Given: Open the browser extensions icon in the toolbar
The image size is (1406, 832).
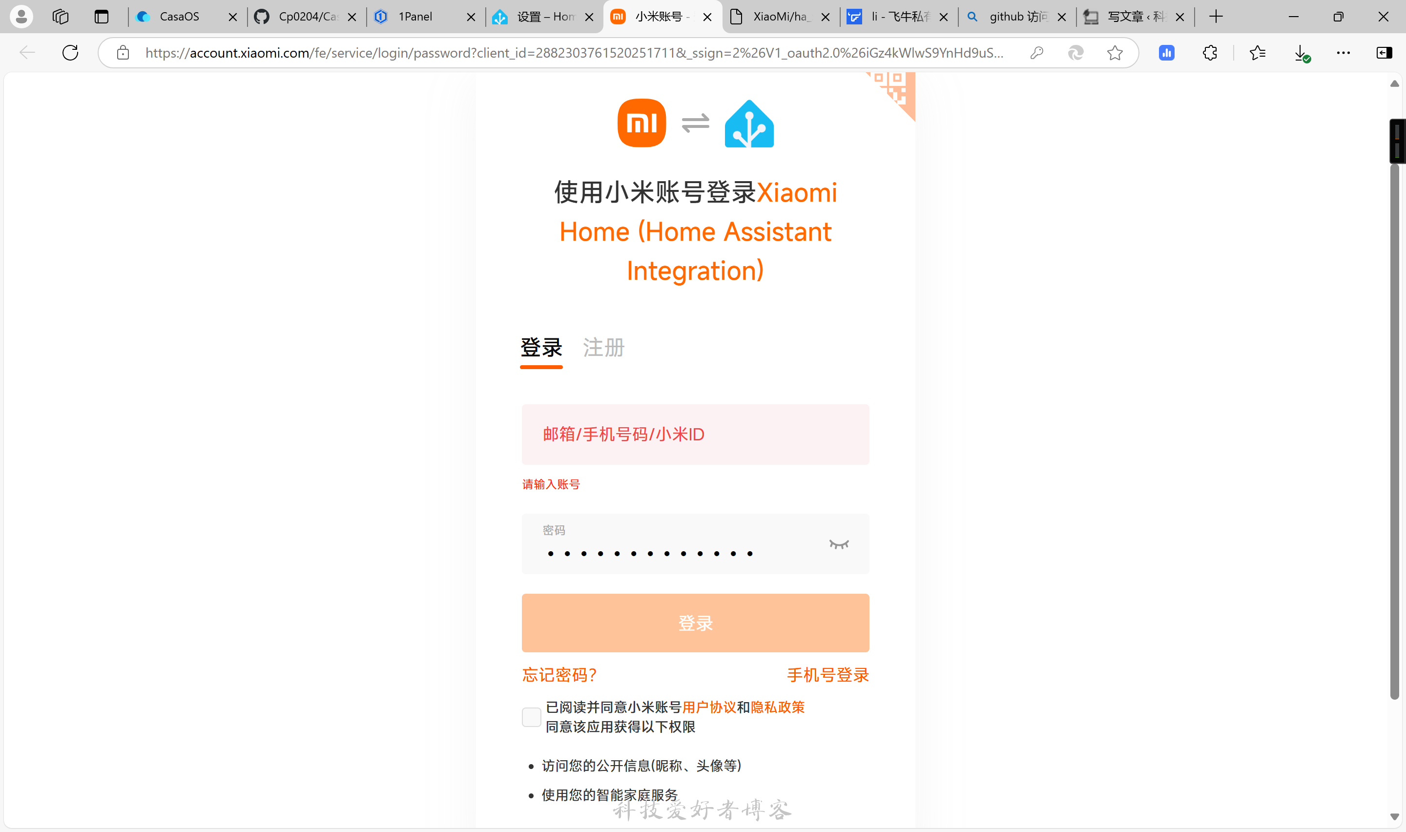Looking at the screenshot, I should point(1209,53).
